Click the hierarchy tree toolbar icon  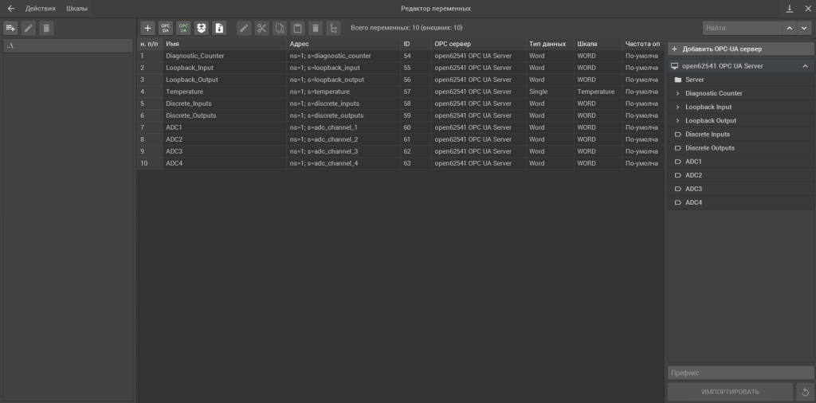(x=333, y=28)
